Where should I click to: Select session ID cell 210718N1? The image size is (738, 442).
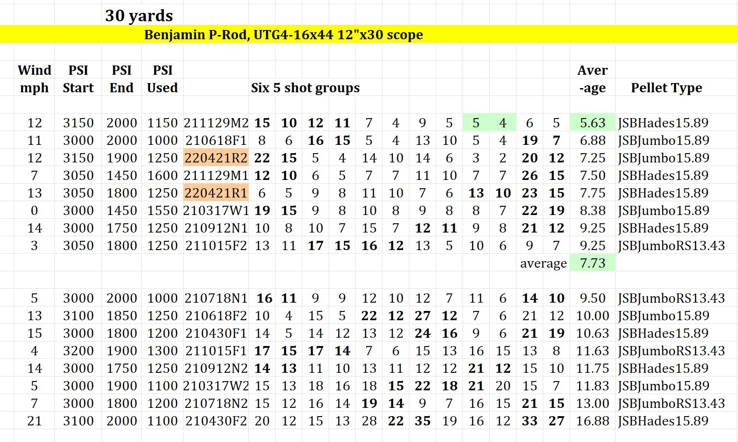[x=216, y=298]
